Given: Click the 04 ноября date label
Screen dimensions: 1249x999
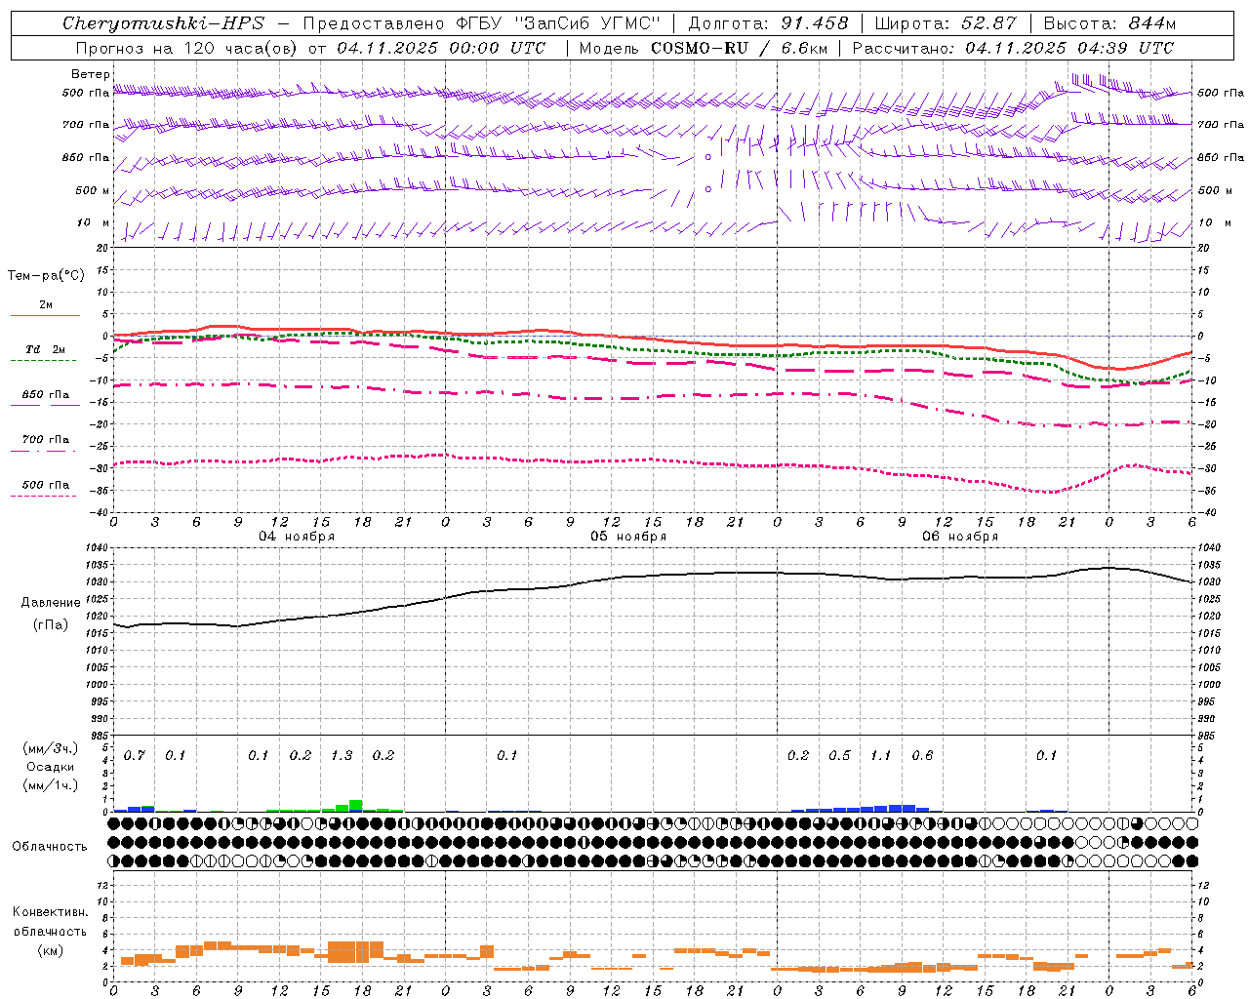Looking at the screenshot, I should 297,537.
